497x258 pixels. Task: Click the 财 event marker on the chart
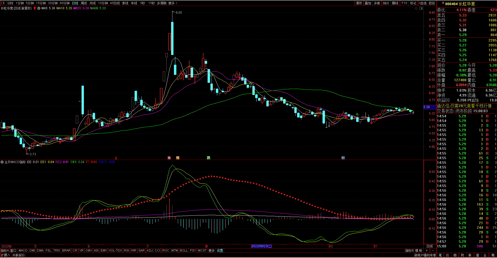click(x=343, y=158)
